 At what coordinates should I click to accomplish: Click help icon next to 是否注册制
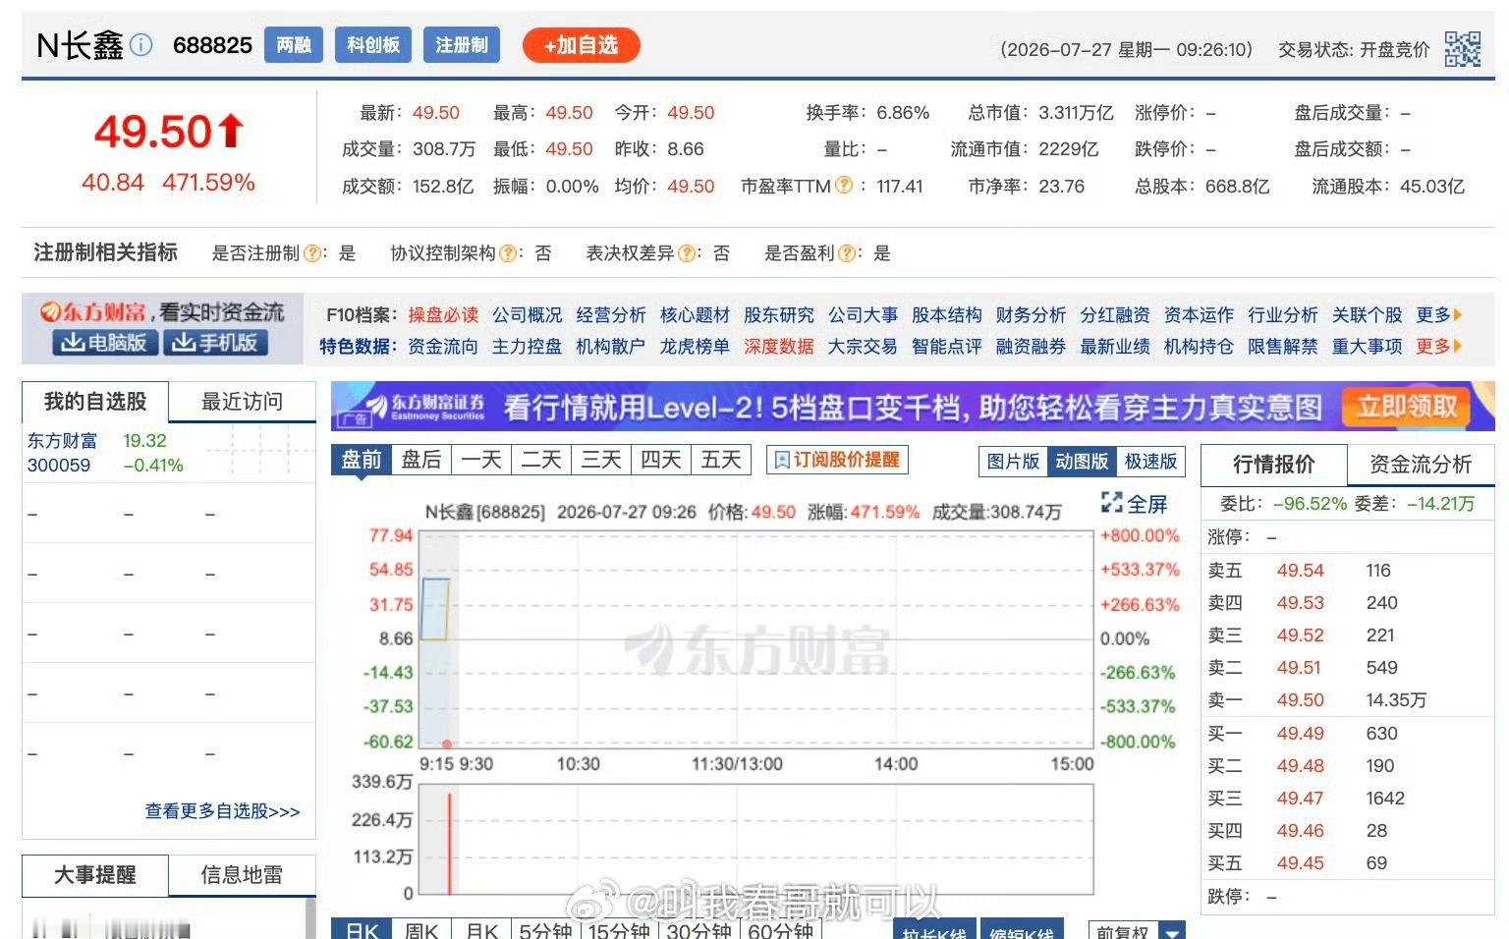click(312, 253)
